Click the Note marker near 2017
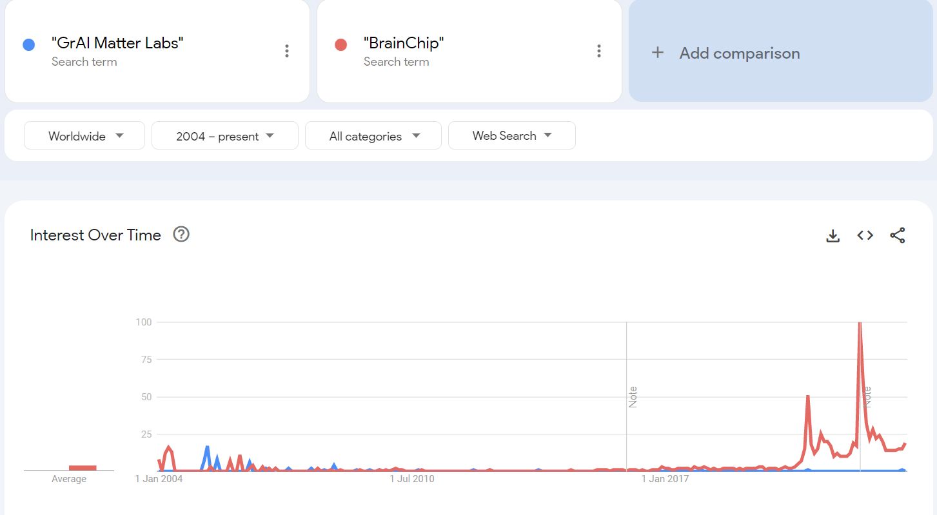The image size is (937, 515). coord(633,396)
